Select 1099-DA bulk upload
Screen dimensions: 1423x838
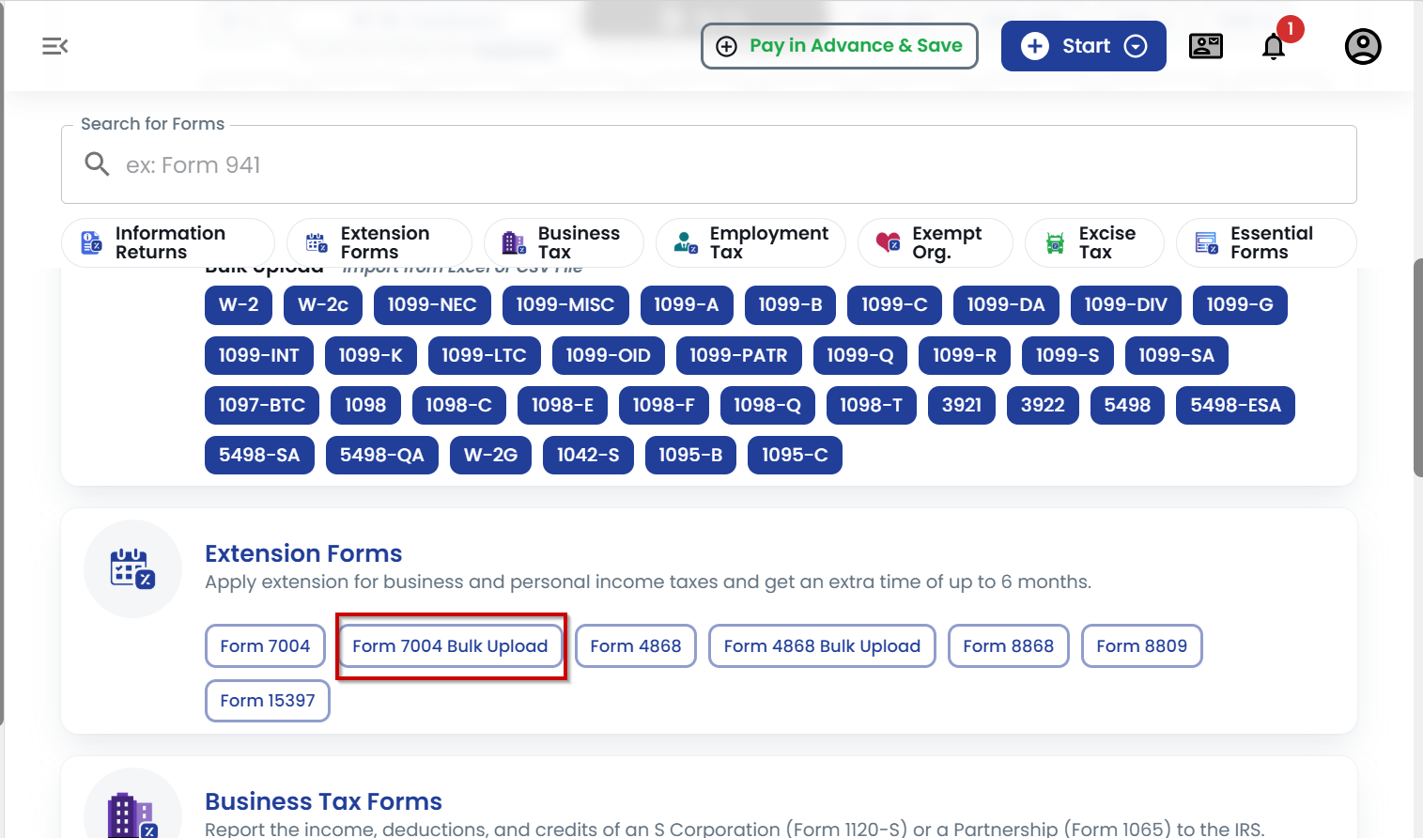pos(1006,304)
